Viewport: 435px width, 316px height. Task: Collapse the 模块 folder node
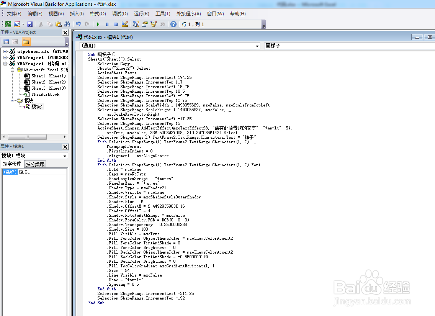tap(13, 100)
